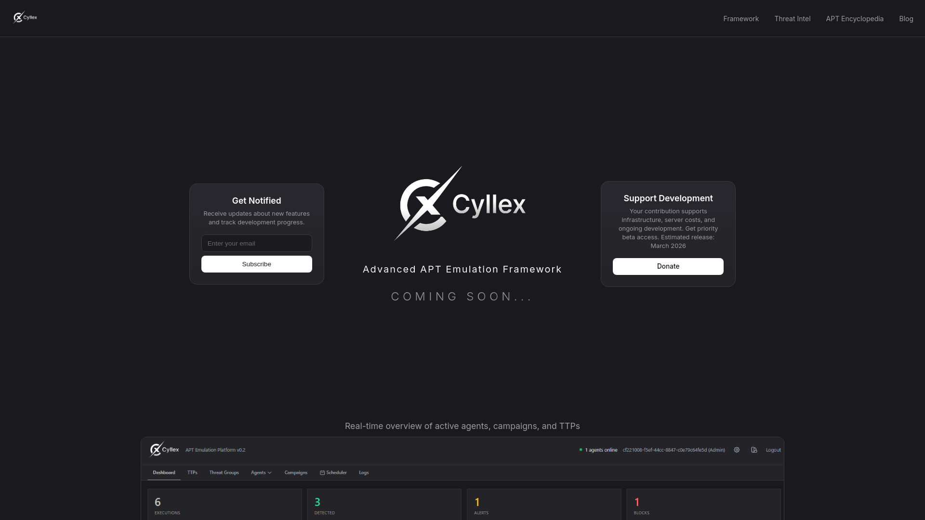Expand the Agents dropdown in the dashboard nav
The height and width of the screenshot is (520, 925).
(x=261, y=472)
